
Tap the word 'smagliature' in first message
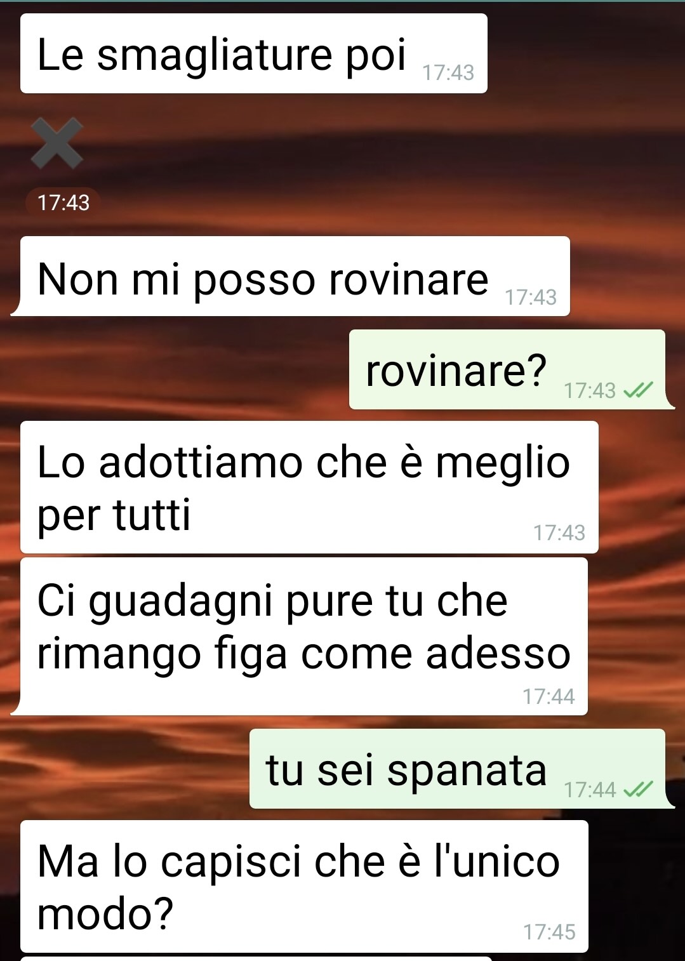point(215,55)
